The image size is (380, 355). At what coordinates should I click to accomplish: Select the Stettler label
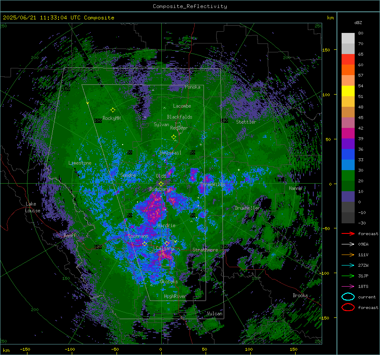click(246, 122)
